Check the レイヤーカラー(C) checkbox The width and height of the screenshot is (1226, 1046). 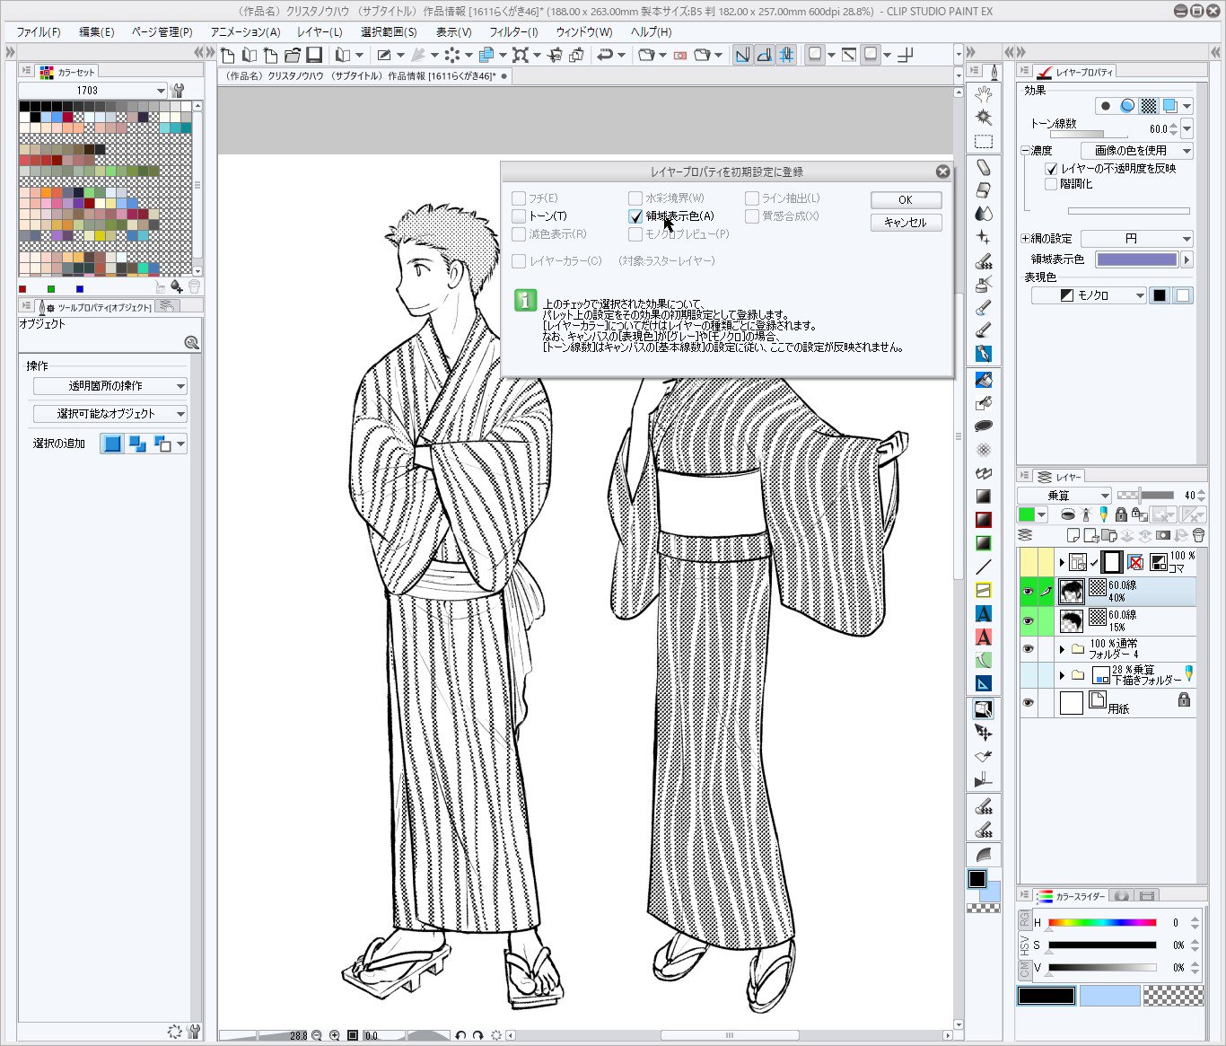518,260
